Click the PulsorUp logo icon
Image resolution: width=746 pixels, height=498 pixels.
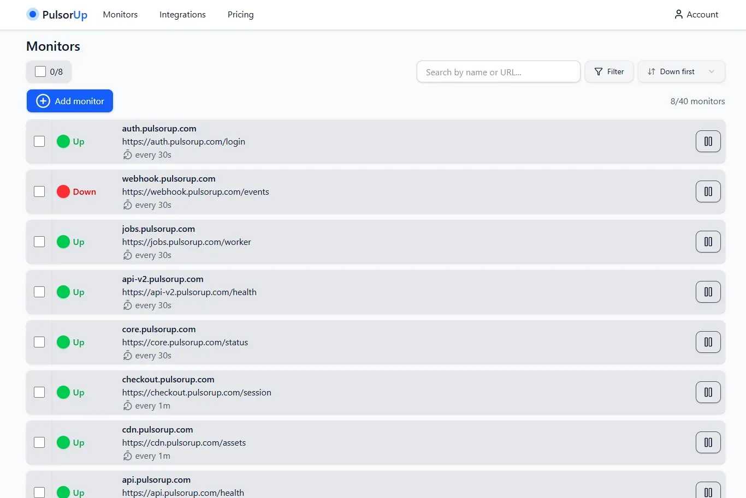[x=33, y=15]
